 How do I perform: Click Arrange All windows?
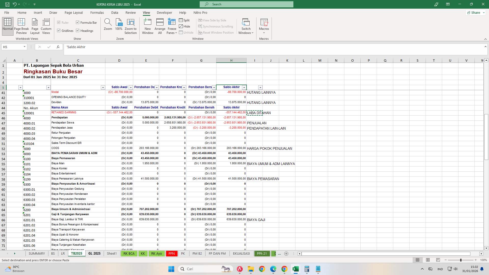click(x=160, y=26)
